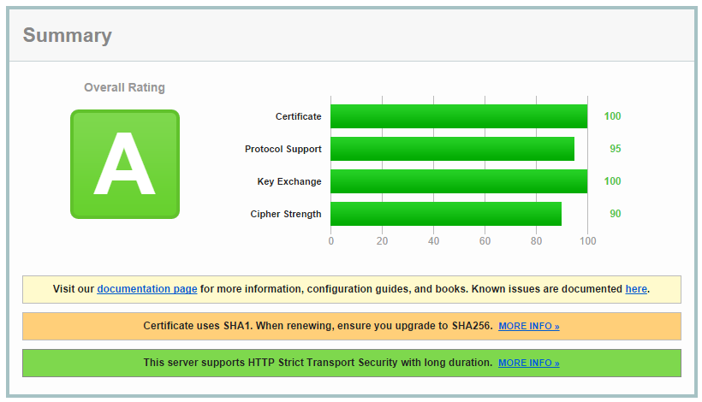702x402 pixels.
Task: Open MORE INFO link for Strict Transport Security
Action: coord(528,364)
